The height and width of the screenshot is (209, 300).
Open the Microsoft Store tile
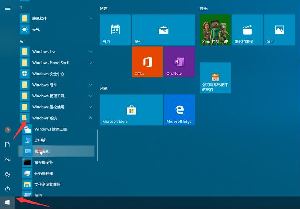pos(132,110)
